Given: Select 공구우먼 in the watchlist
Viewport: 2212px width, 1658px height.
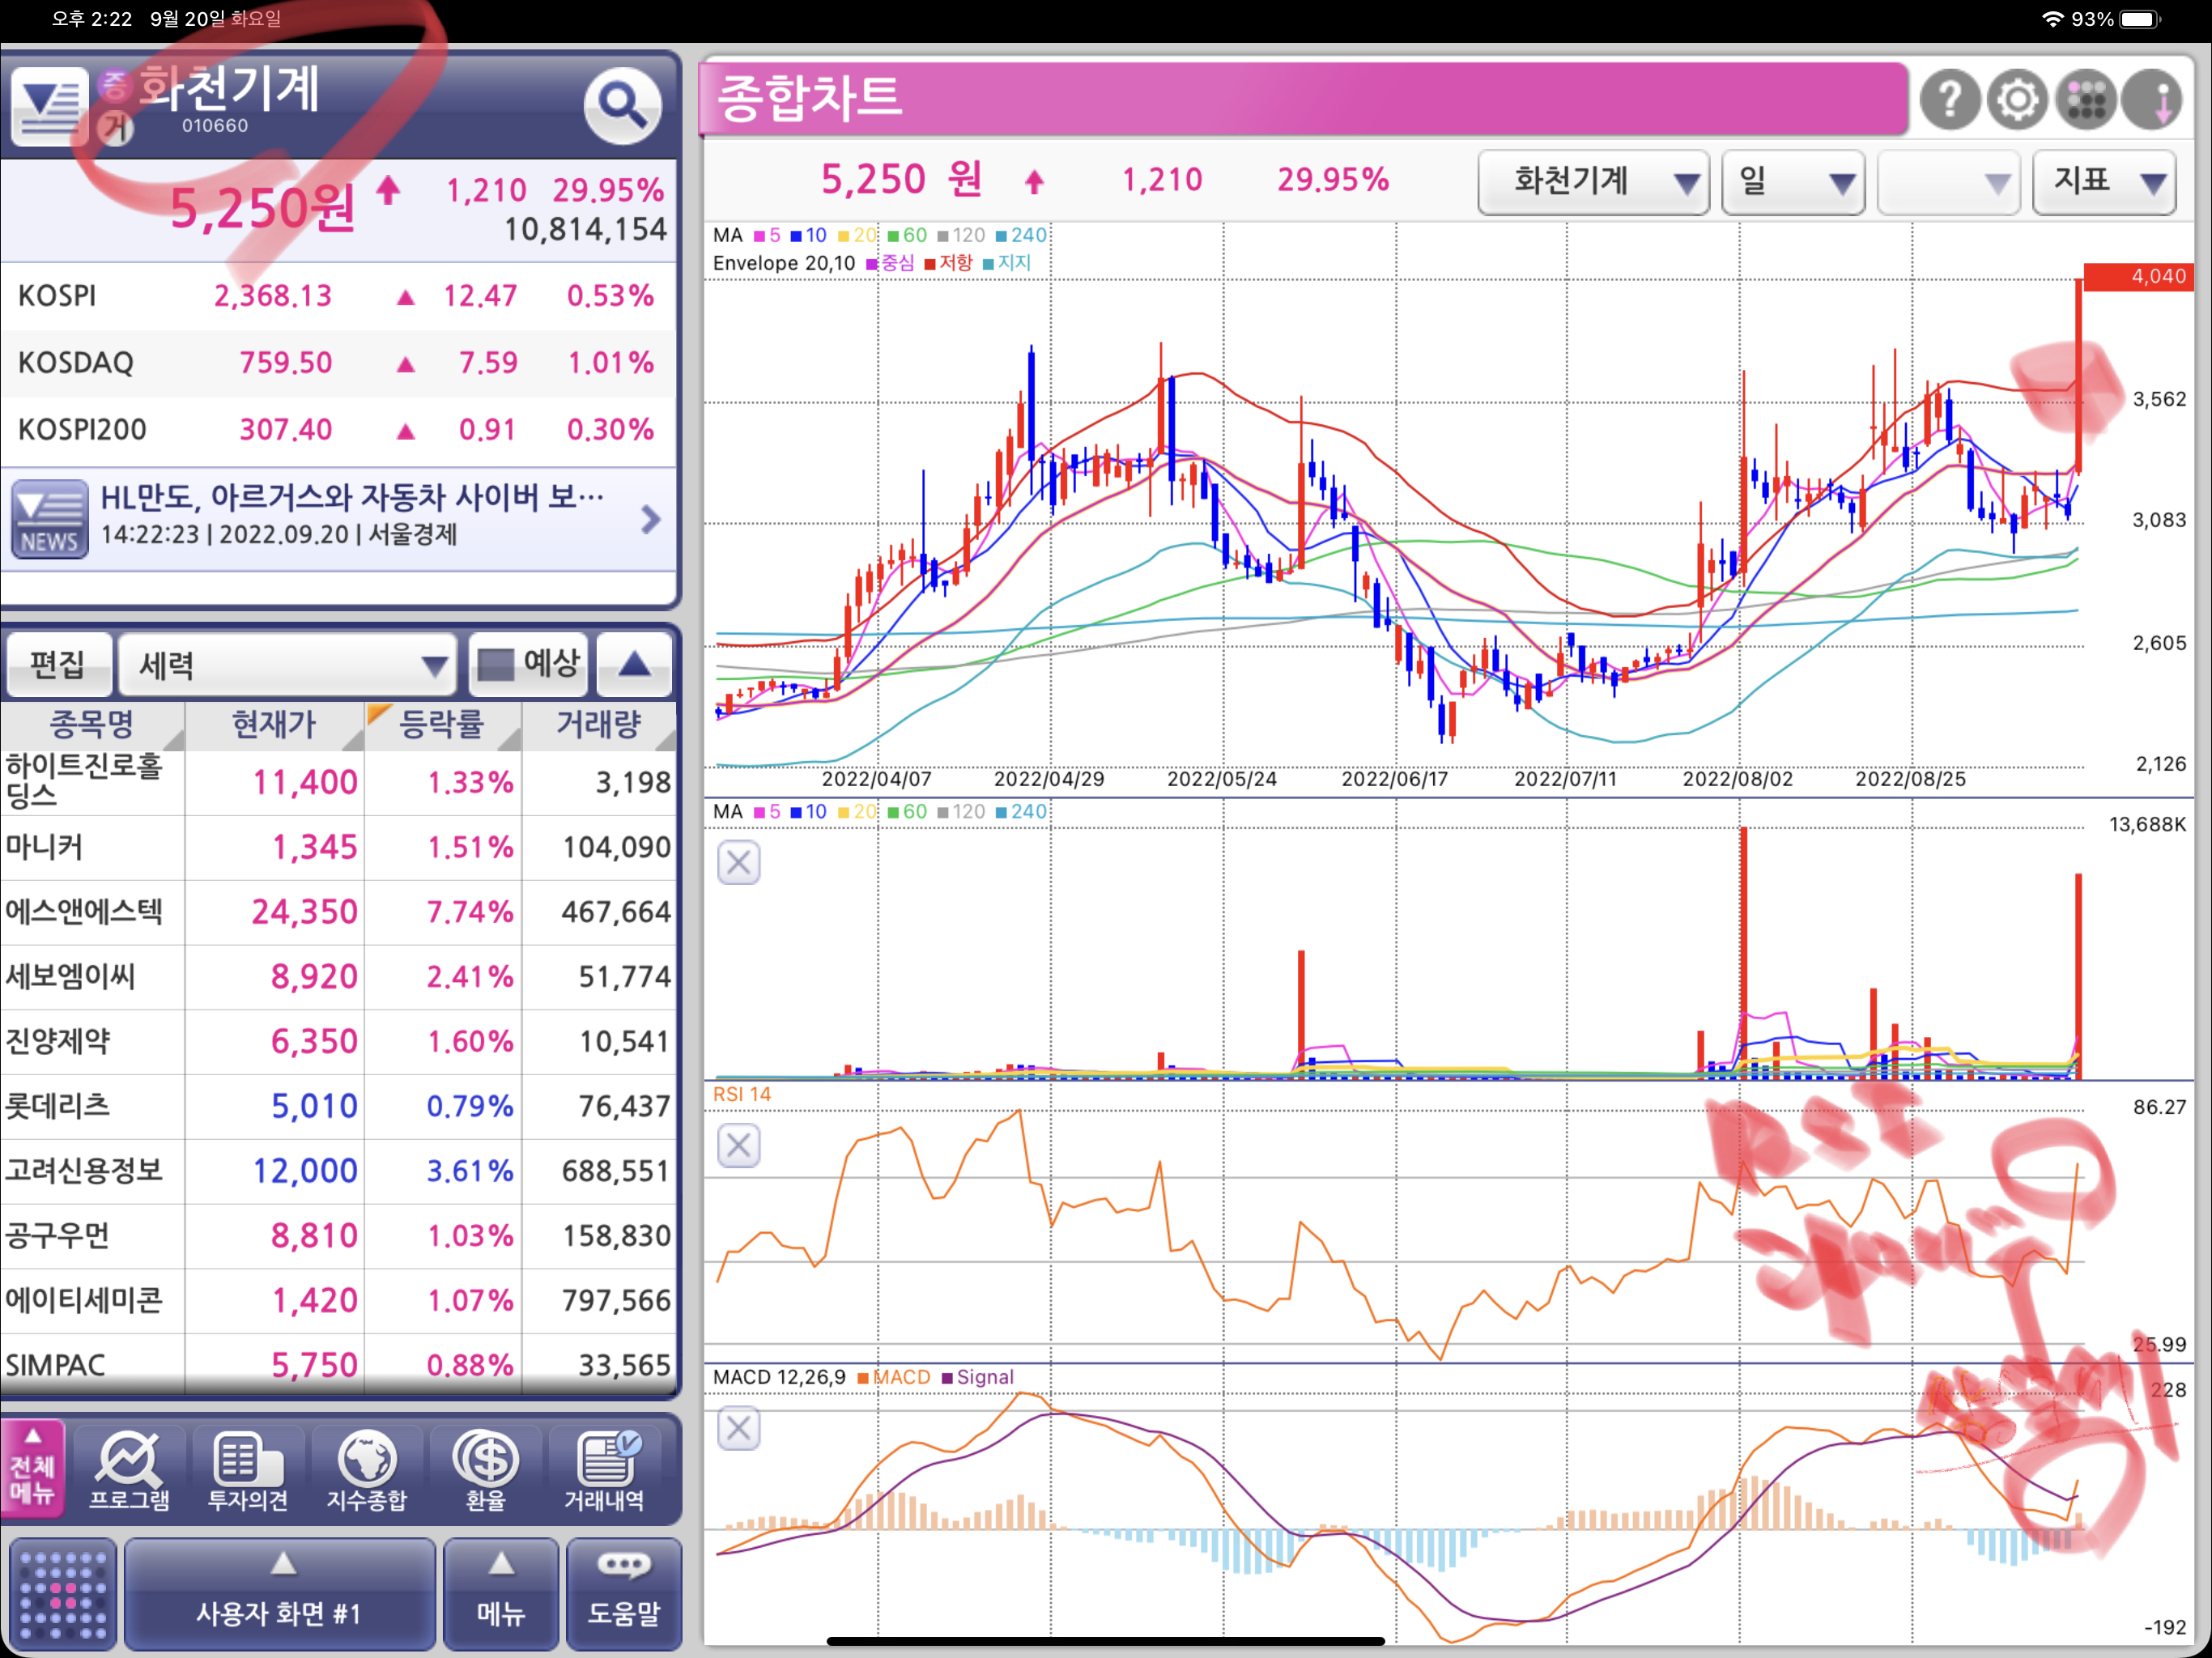Looking at the screenshot, I should 338,1236.
